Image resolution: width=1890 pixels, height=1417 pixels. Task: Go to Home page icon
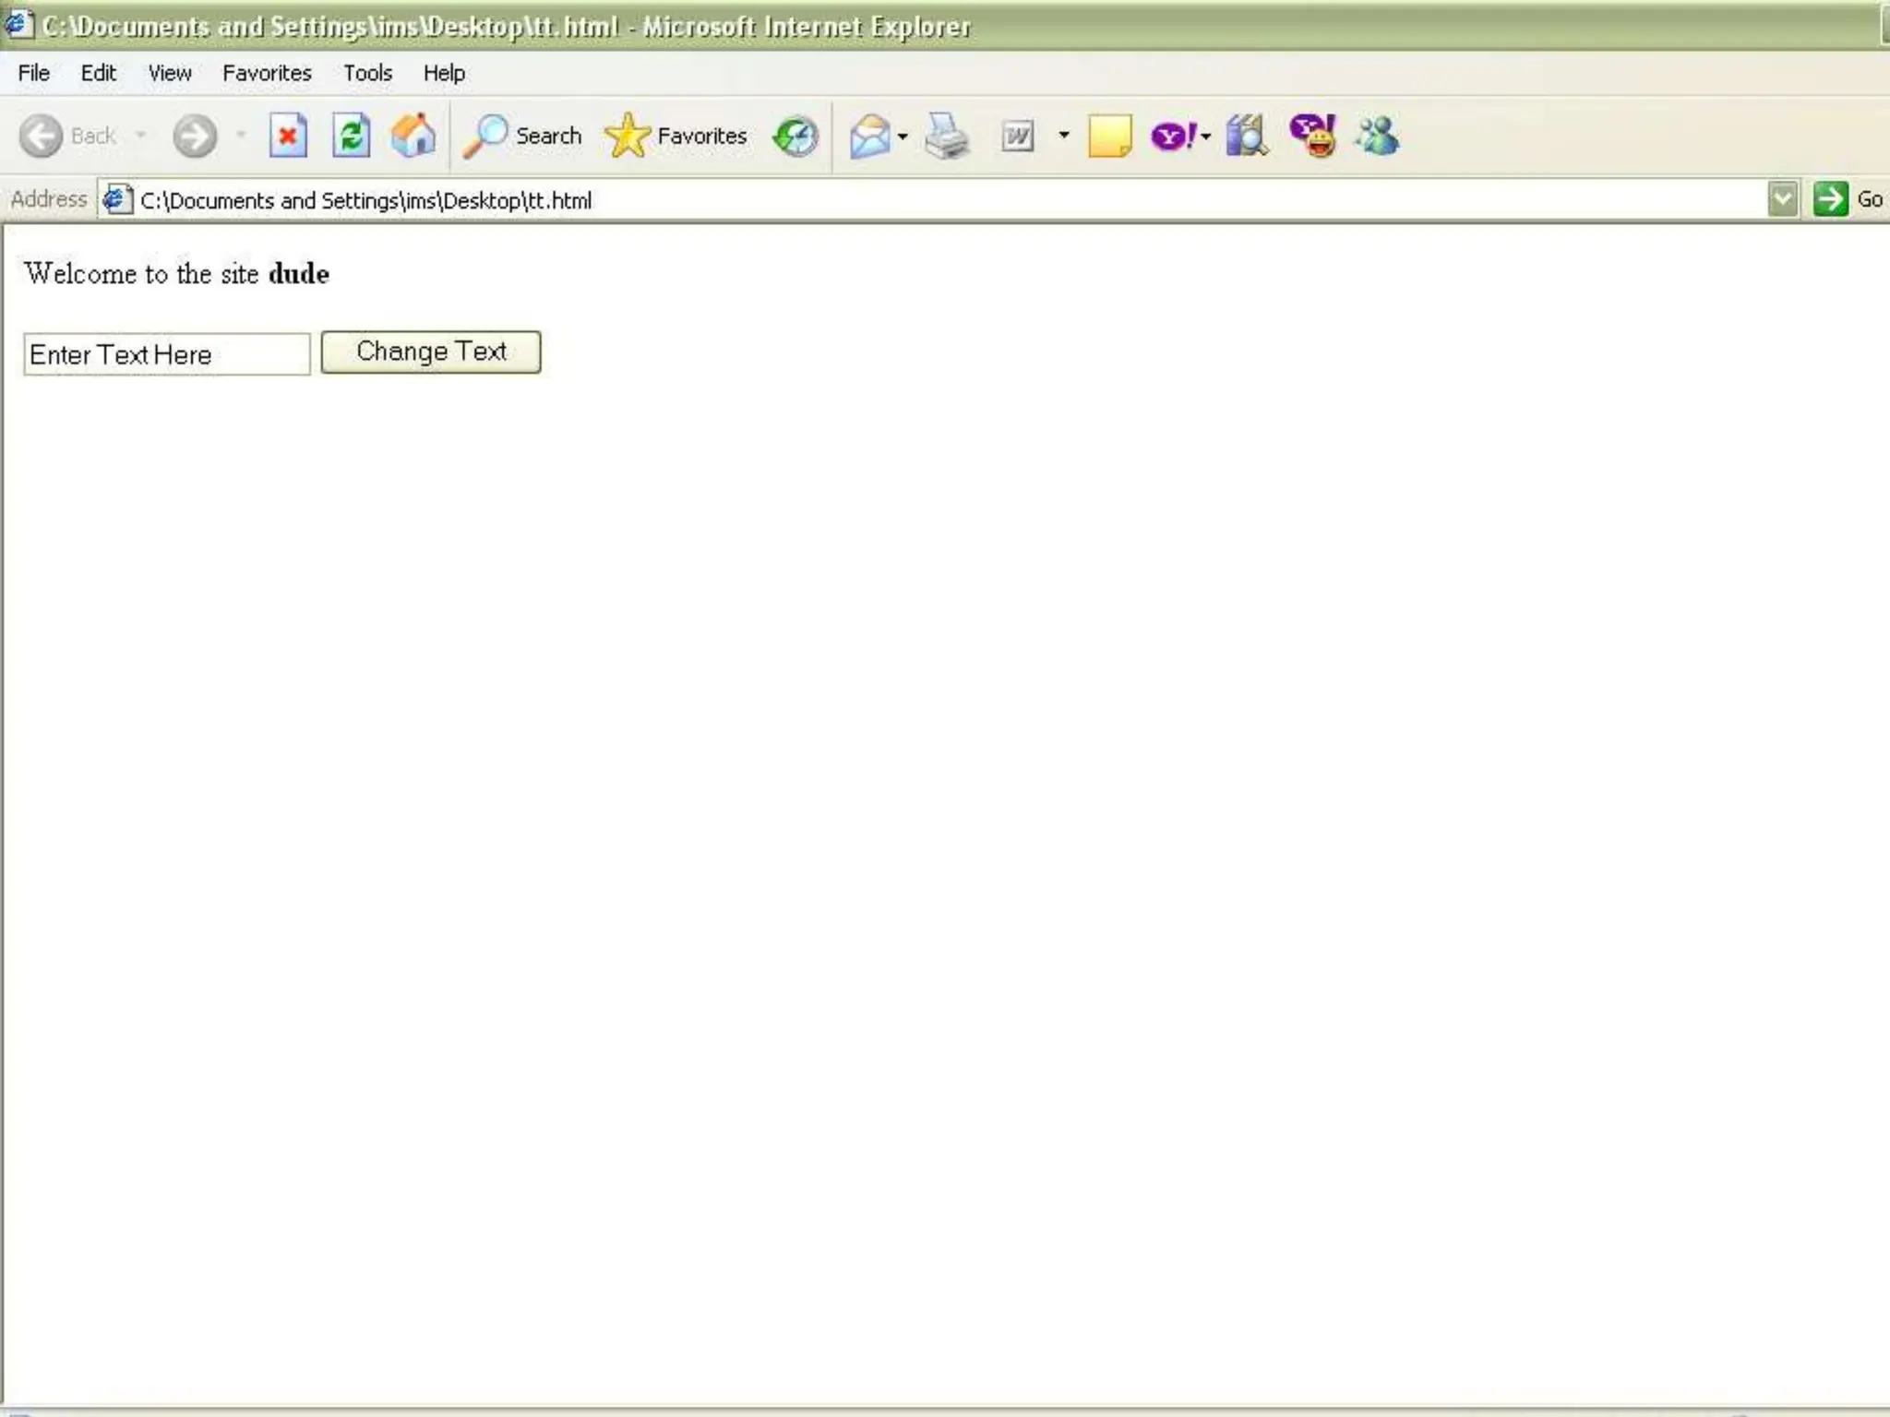click(x=413, y=137)
